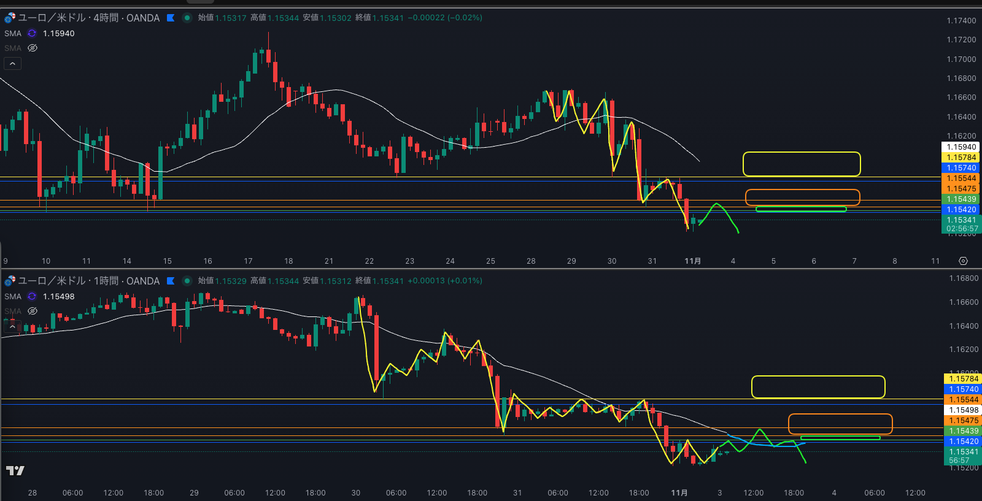The height and width of the screenshot is (501, 982).
Task: Click the blue flag icon beside 4時間 OANDA title
Action: pos(171,18)
